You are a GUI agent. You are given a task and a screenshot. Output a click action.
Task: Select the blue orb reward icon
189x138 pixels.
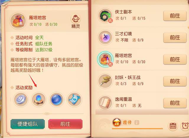(x=56, y=100)
